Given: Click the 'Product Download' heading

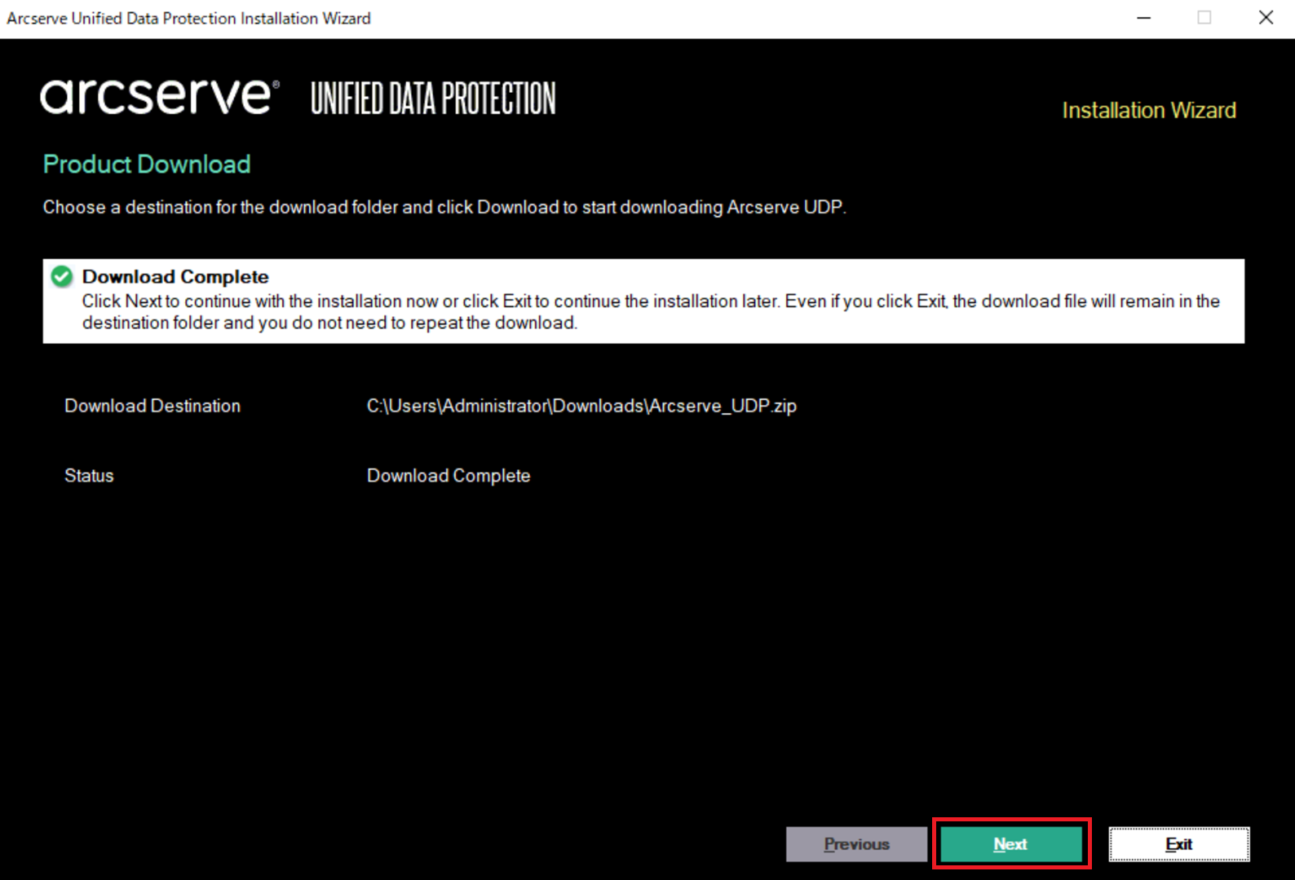Looking at the screenshot, I should (147, 165).
